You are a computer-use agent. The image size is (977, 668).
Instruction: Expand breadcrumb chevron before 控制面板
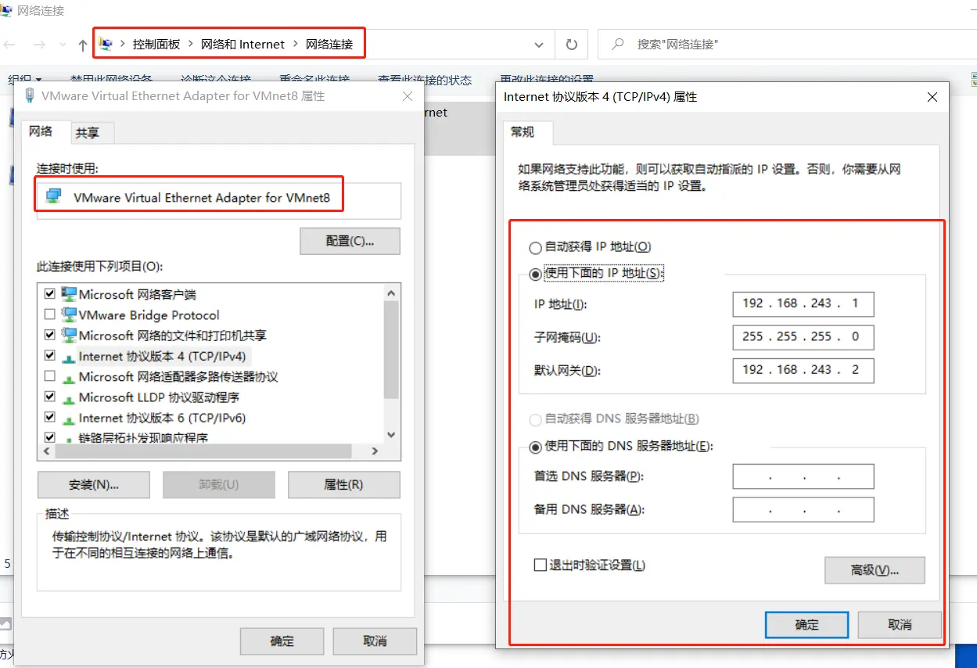[123, 45]
